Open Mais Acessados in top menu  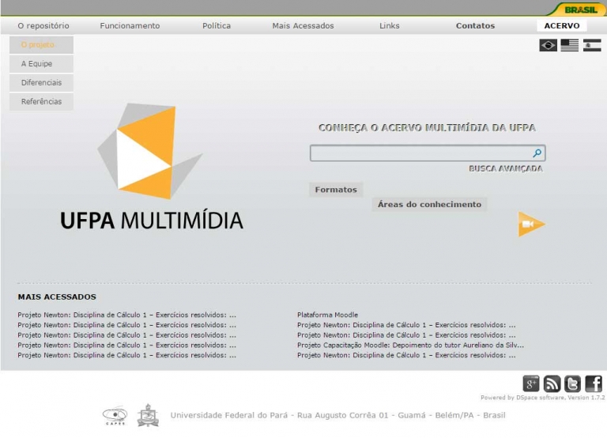[303, 25]
